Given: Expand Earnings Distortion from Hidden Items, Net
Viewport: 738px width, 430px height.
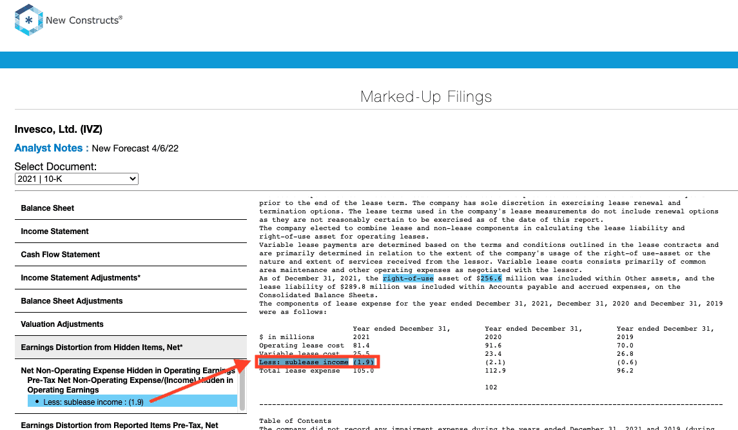Looking at the screenshot, I should (130, 347).
